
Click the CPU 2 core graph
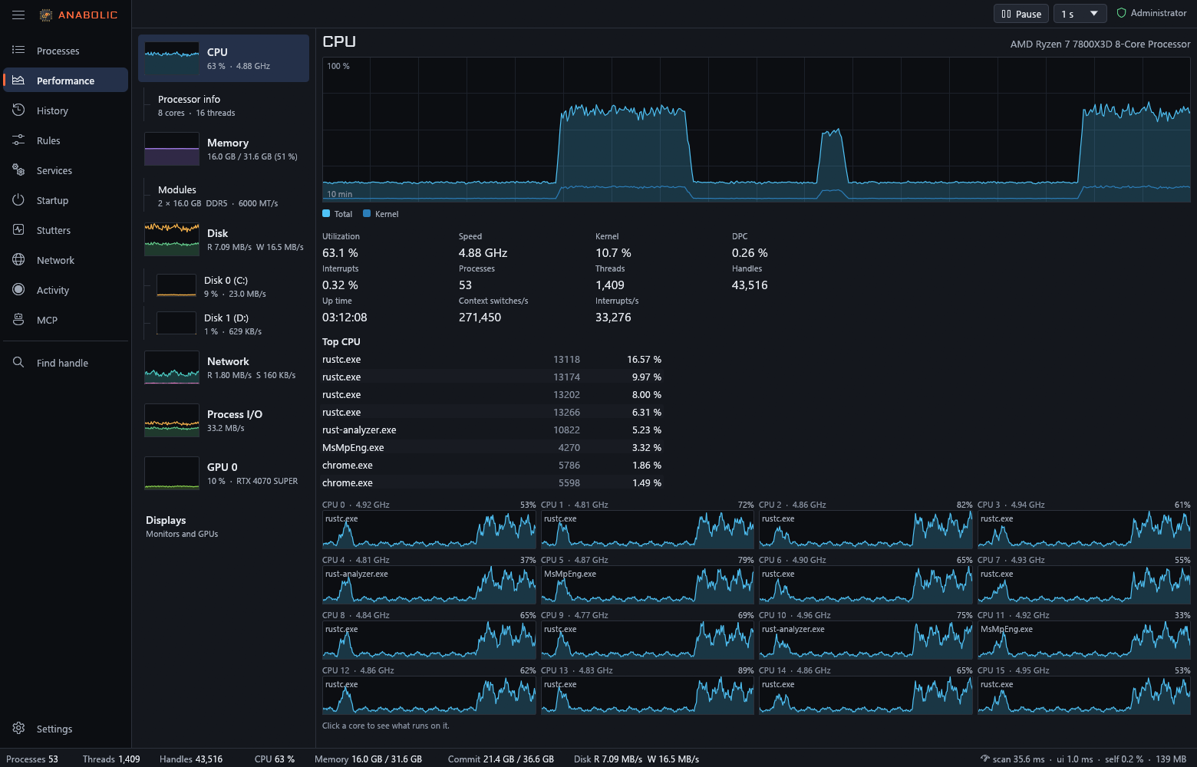(866, 530)
